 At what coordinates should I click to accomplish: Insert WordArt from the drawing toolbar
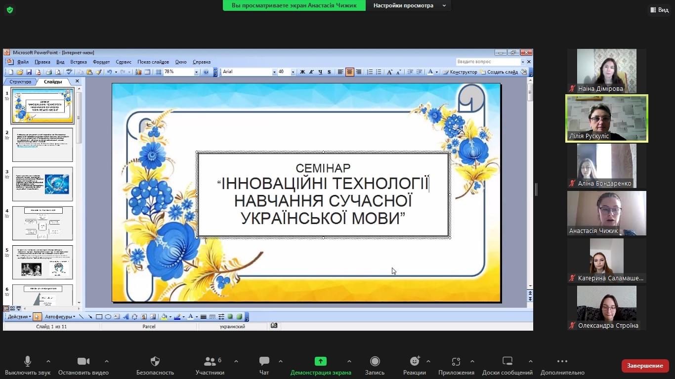click(126, 317)
